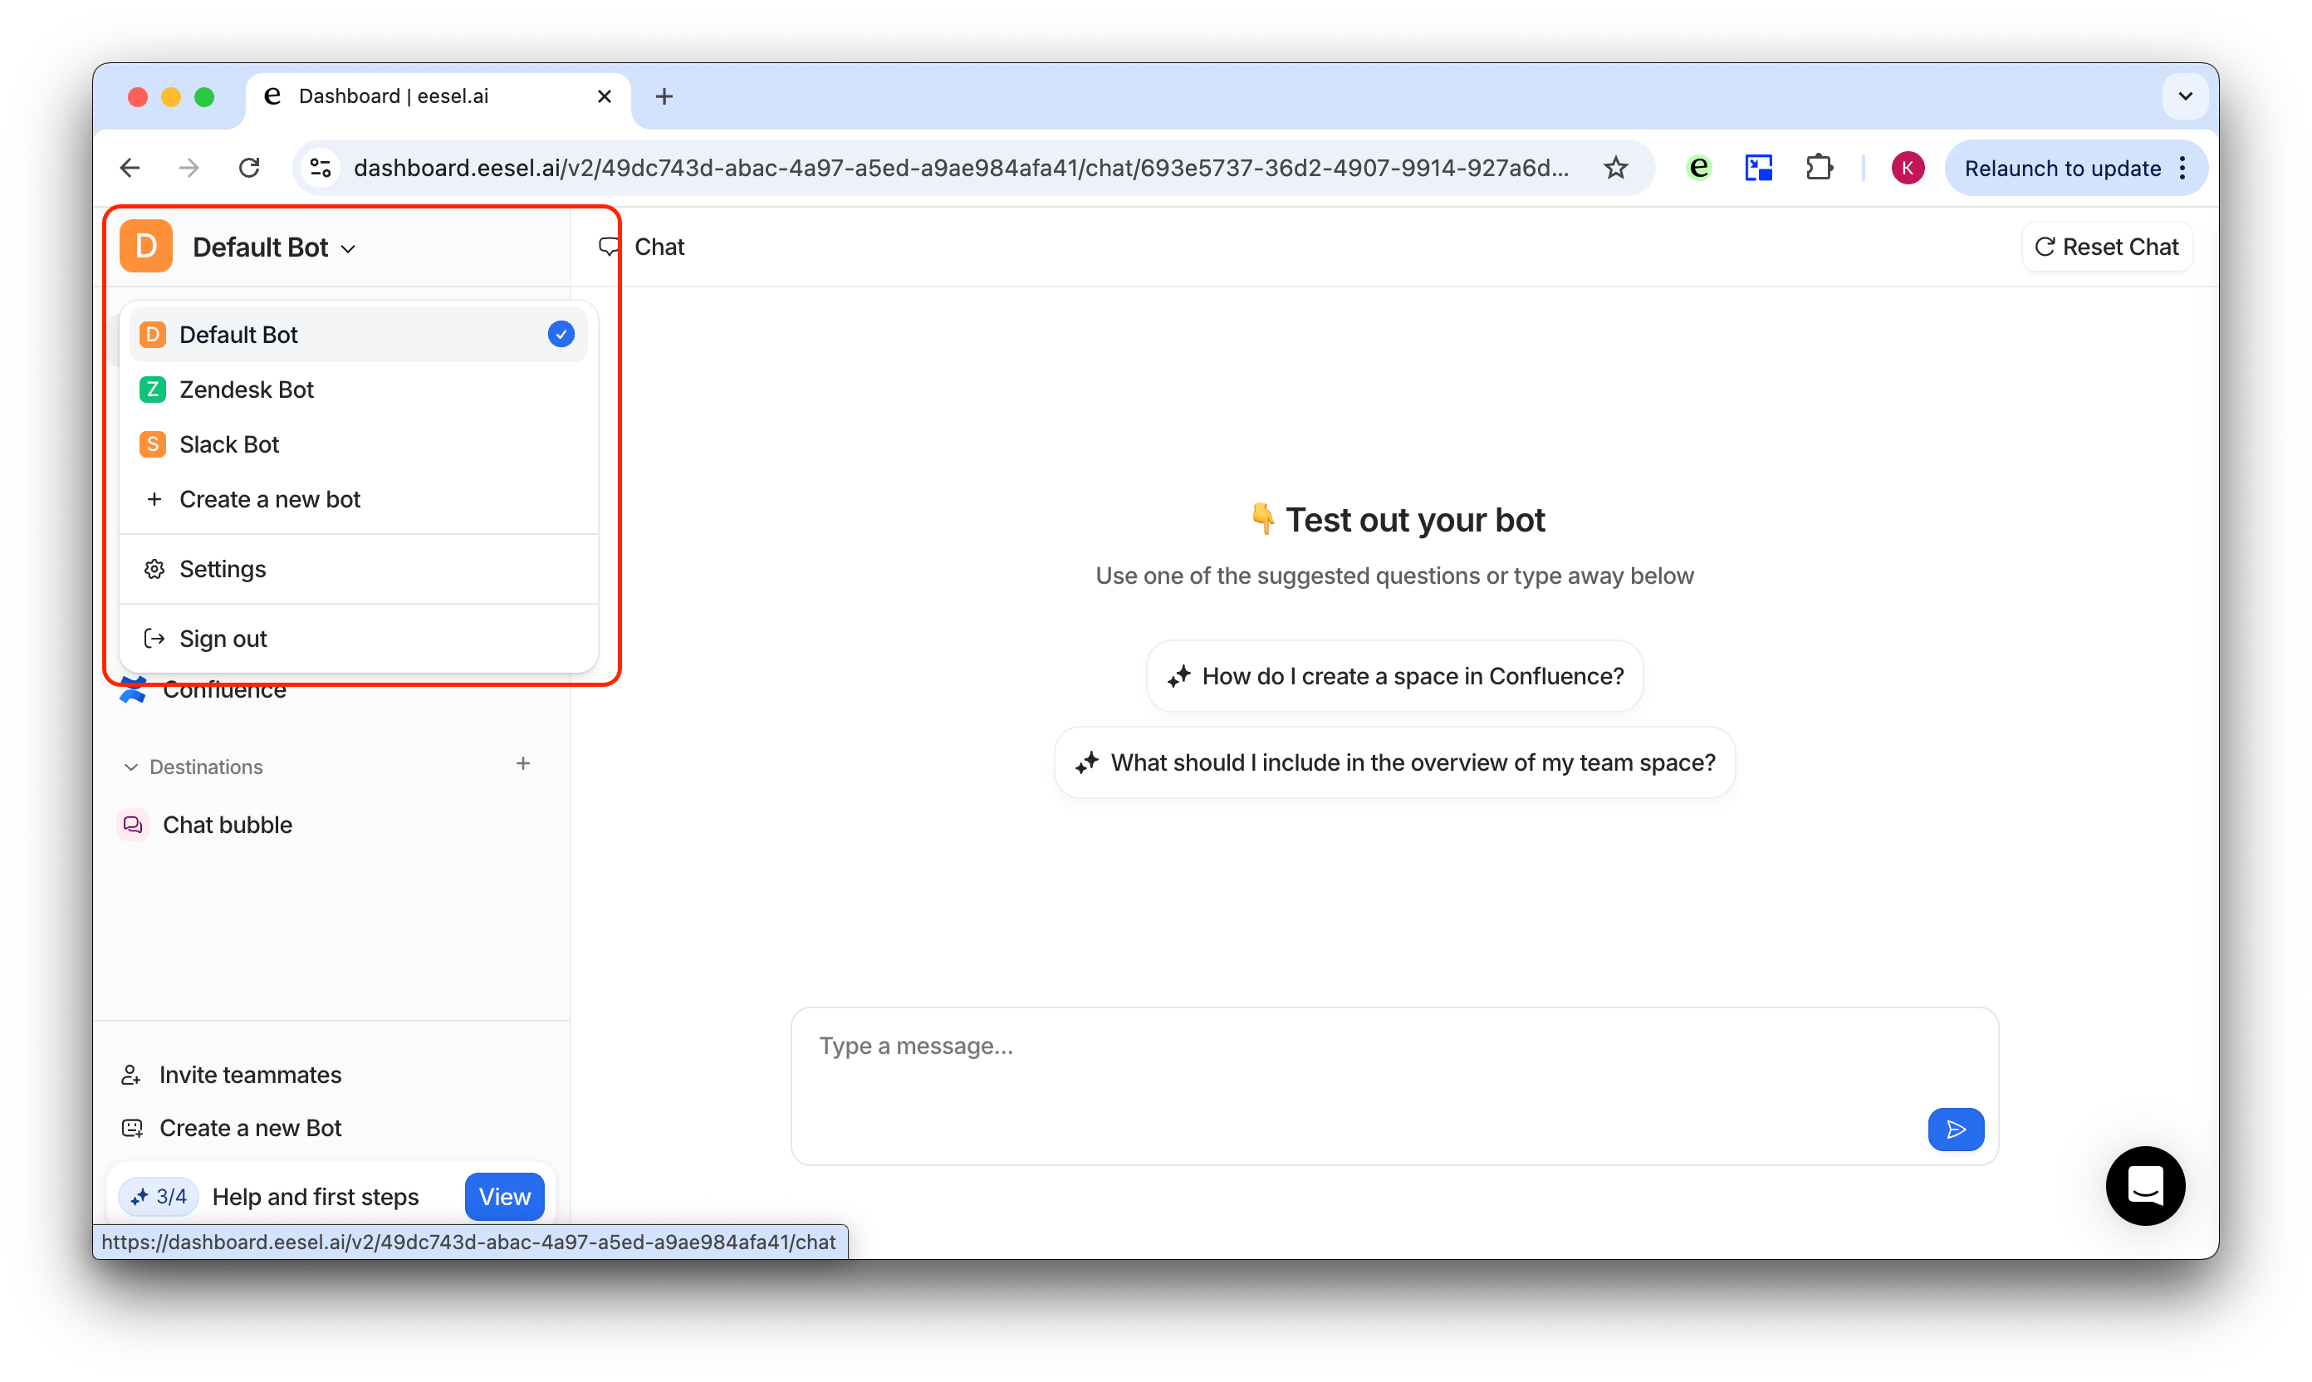This screenshot has height=1382, width=2312.
Task: Open the support chat widget bubble
Action: [x=2145, y=1185]
